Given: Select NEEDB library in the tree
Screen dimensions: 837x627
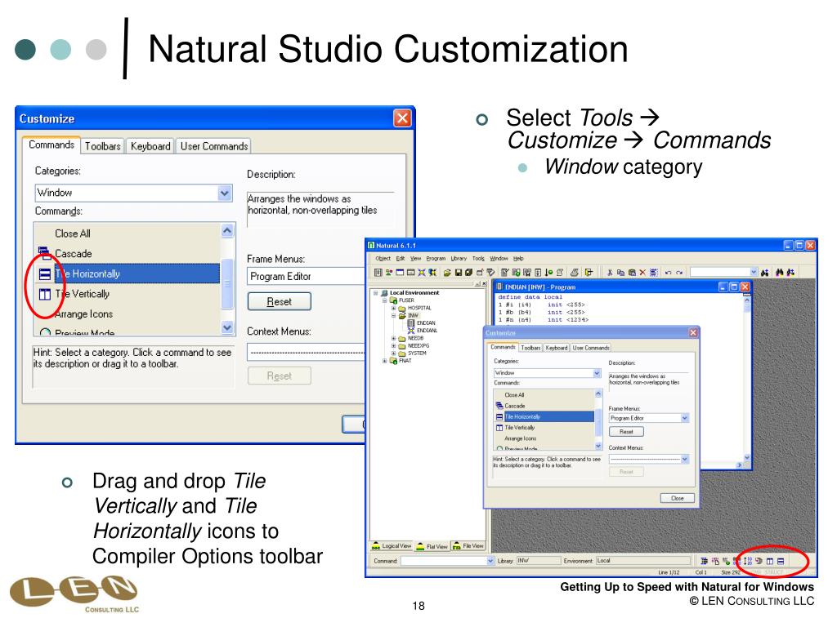Looking at the screenshot, I should pyautogui.click(x=416, y=339).
